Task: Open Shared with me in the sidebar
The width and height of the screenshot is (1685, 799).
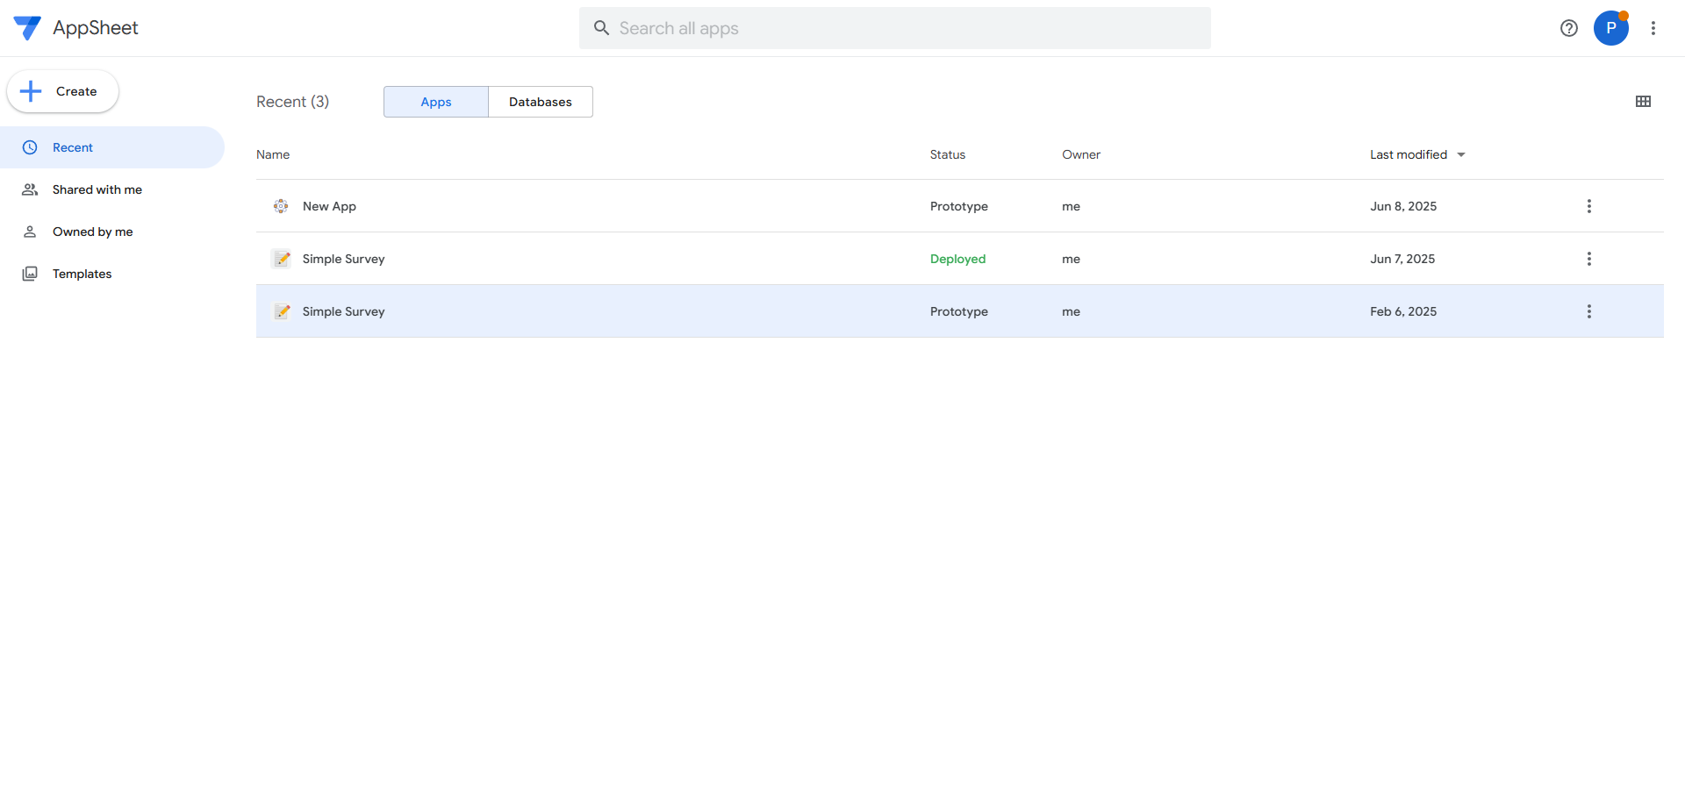Action: pyautogui.click(x=112, y=189)
